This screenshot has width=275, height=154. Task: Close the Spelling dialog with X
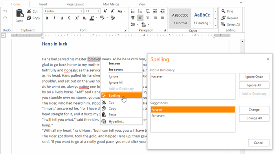(x=268, y=59)
